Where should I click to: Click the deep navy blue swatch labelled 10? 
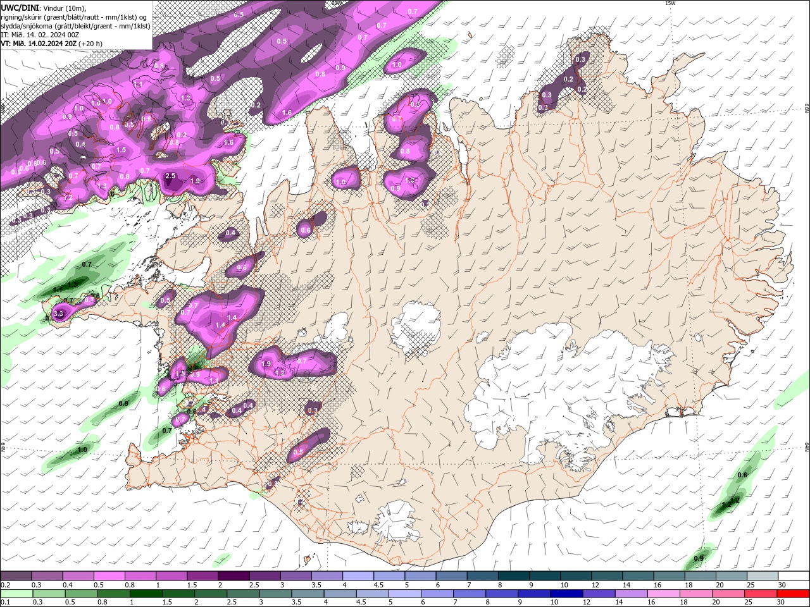566,593
